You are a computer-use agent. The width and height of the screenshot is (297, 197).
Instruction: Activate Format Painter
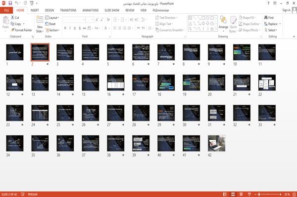coord(21,30)
